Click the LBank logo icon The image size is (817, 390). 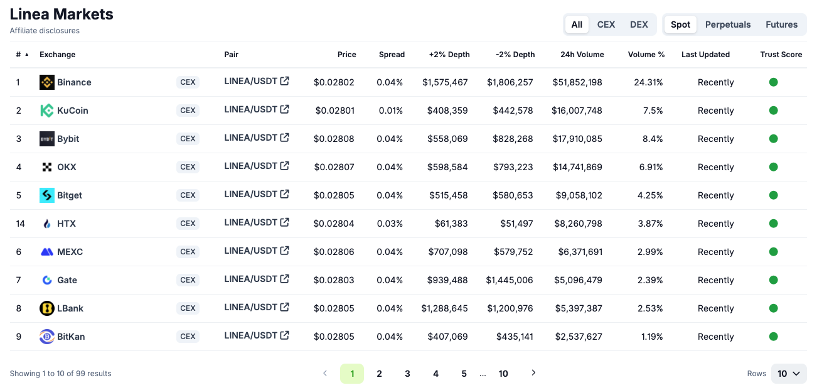(47, 308)
